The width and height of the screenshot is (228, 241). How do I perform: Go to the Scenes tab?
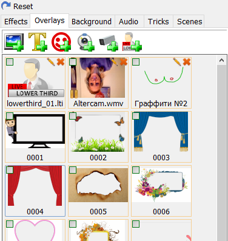[x=189, y=21]
